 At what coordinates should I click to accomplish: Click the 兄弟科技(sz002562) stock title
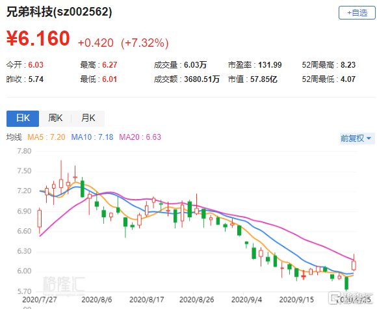coord(59,12)
